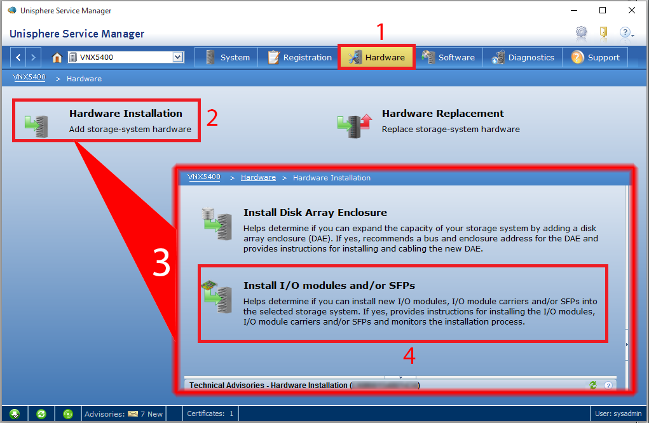Go forward with the right arrow button
649x423 pixels.
[34, 57]
